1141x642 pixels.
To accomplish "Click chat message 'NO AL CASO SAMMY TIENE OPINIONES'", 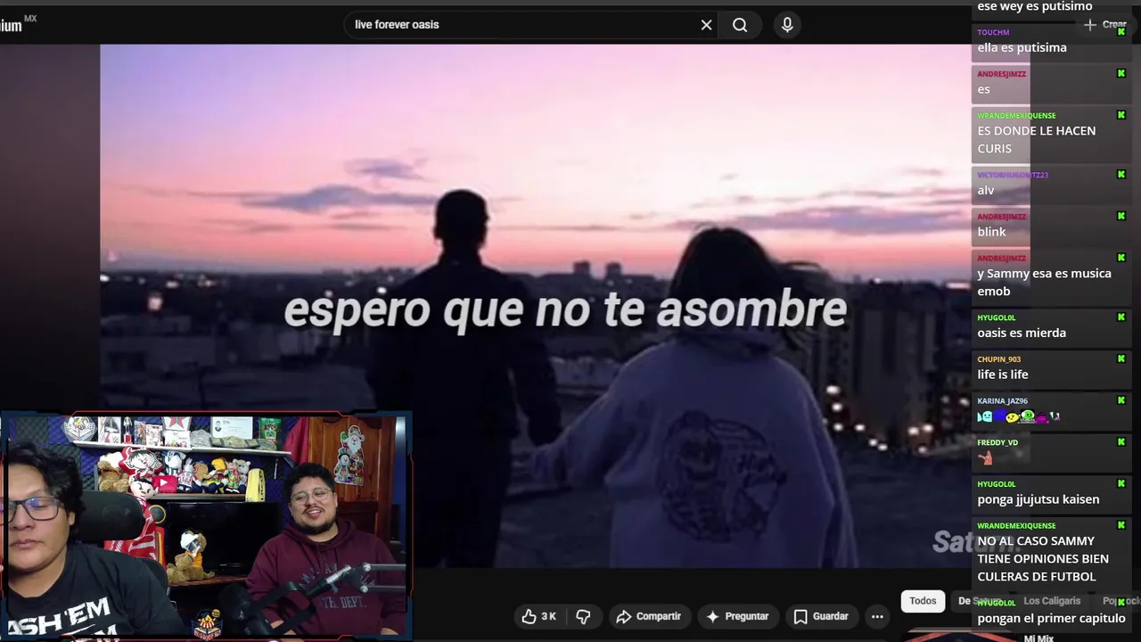I will (x=1043, y=558).
